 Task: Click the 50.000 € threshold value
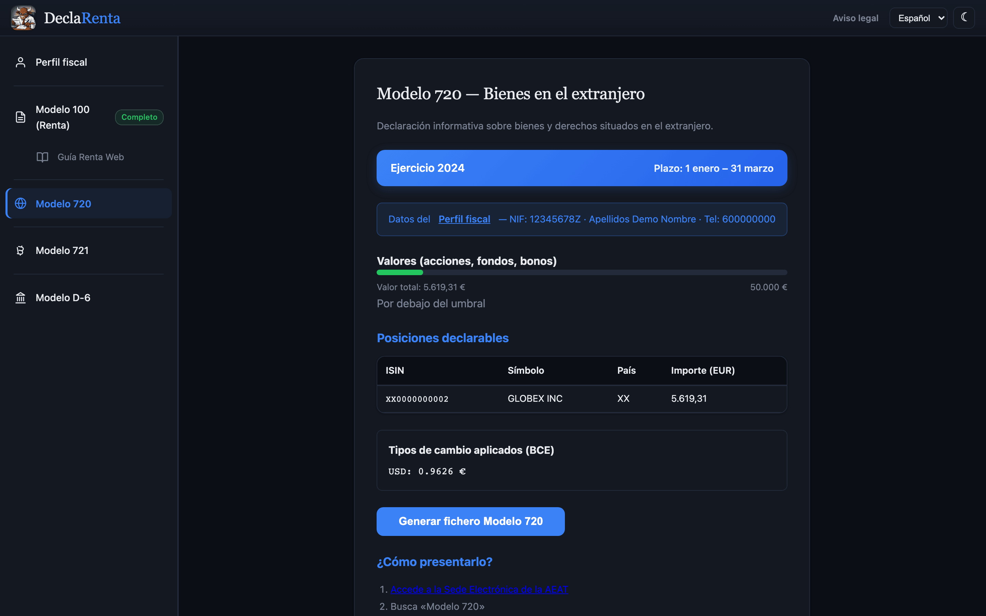coord(768,287)
